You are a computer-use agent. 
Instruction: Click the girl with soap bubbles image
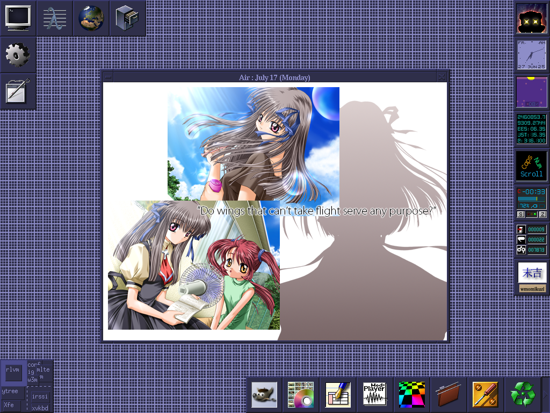(x=254, y=144)
